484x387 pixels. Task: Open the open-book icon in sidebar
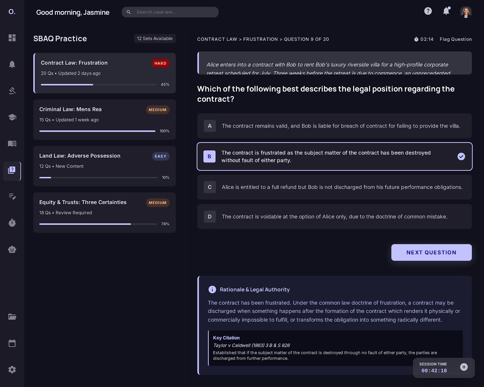12,143
